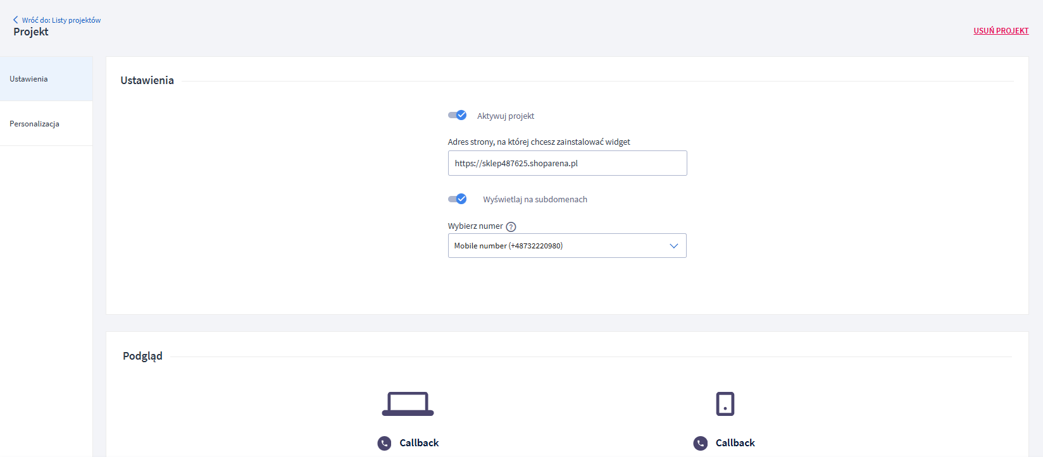Viewport: 1043px width, 457px height.
Task: Click the 'Wyświetlaj na subdomenach' label text
Action: 535,200
